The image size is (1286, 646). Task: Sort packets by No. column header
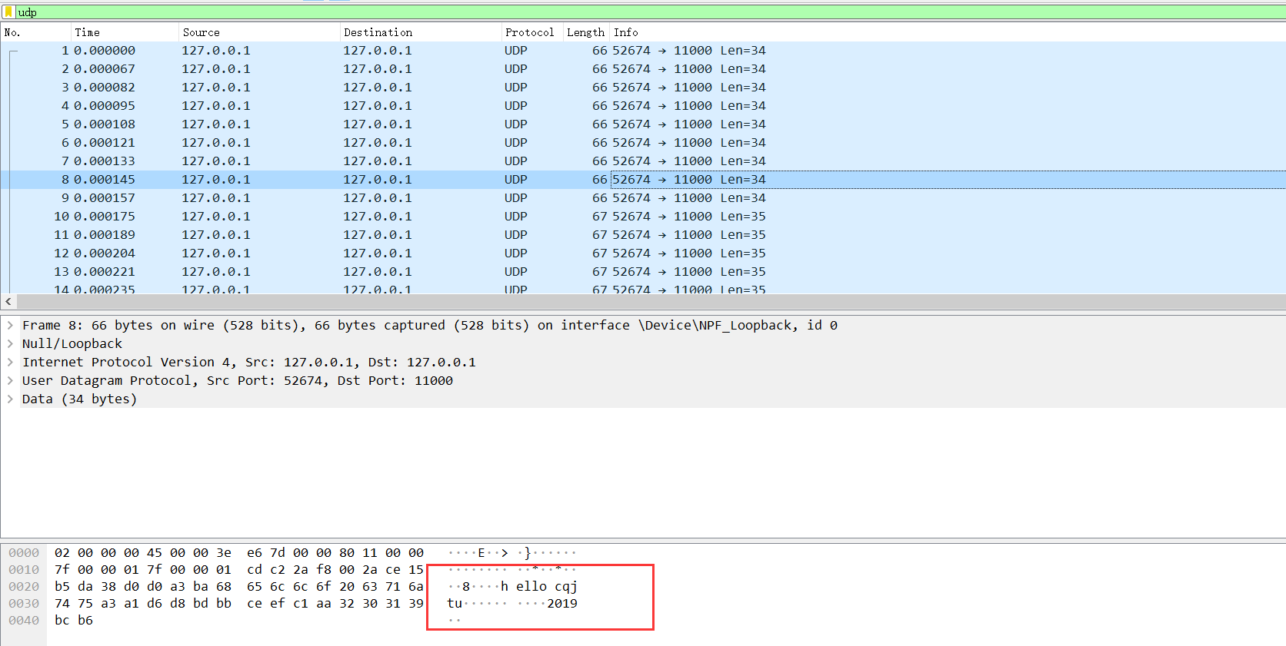click(x=35, y=32)
